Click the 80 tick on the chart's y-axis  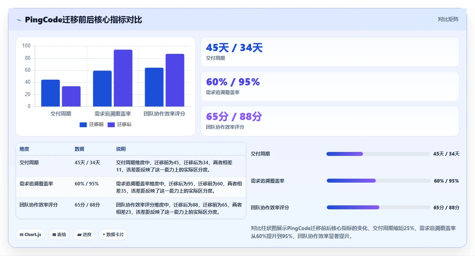(27, 58)
